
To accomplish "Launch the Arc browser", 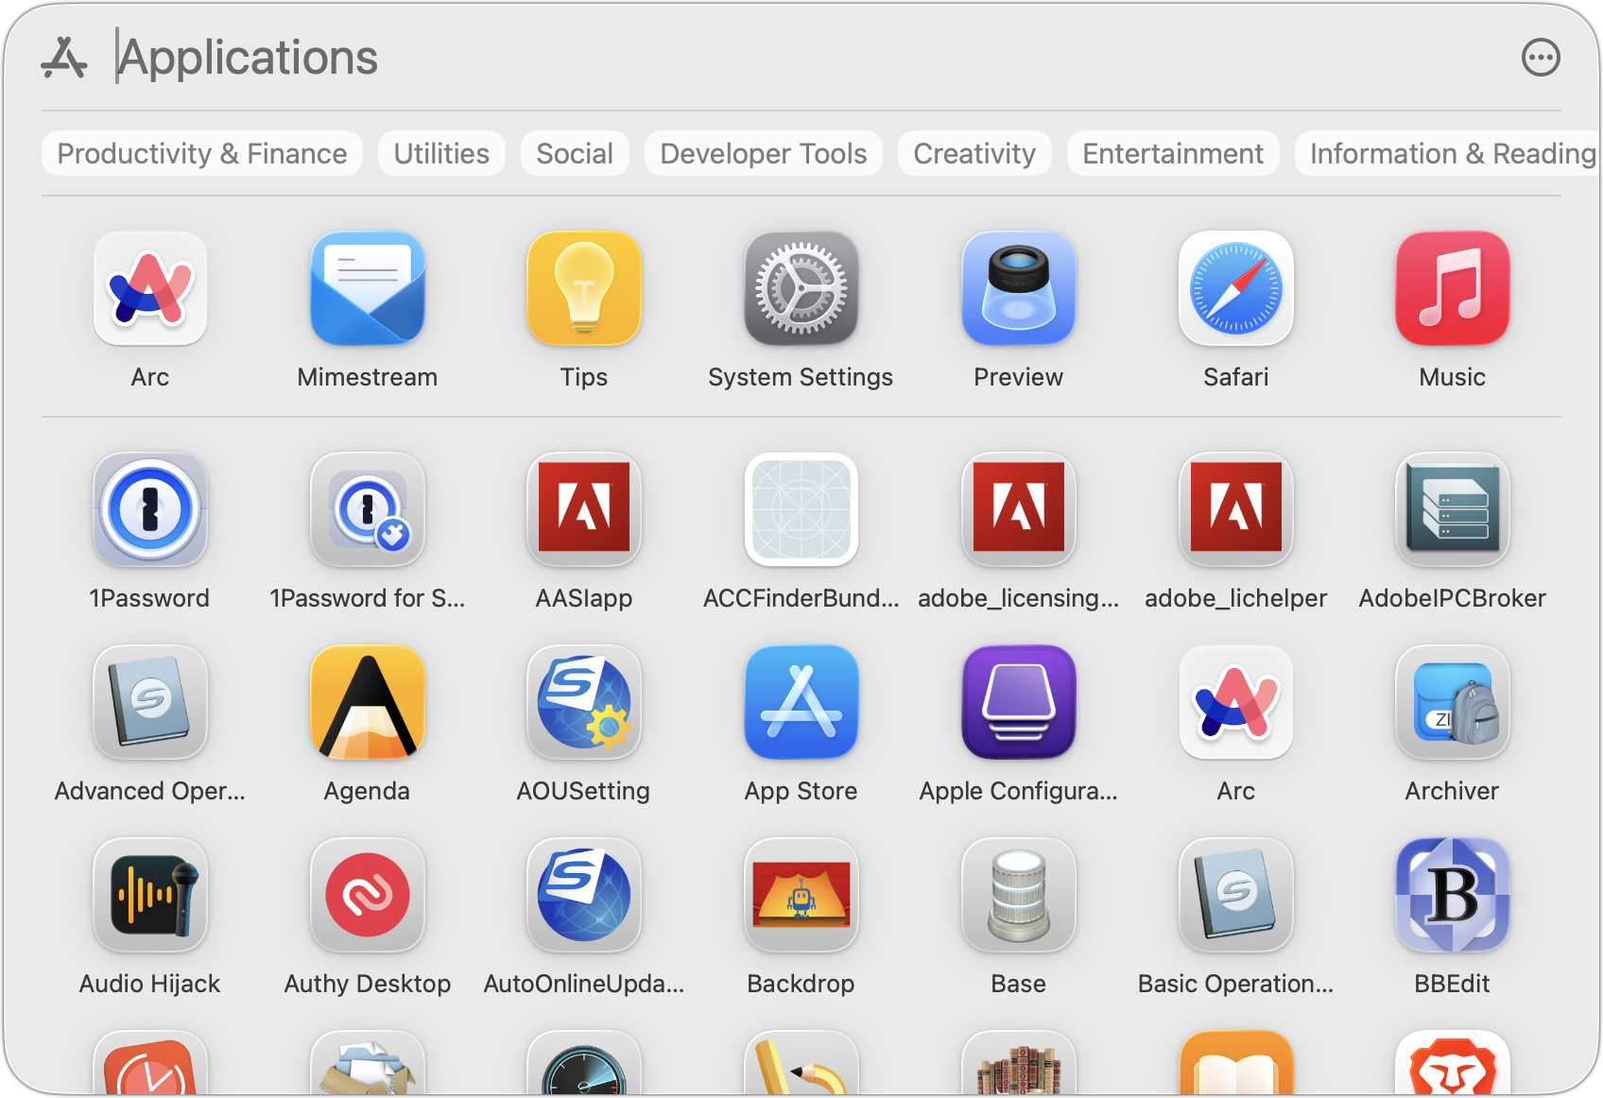I will (149, 289).
